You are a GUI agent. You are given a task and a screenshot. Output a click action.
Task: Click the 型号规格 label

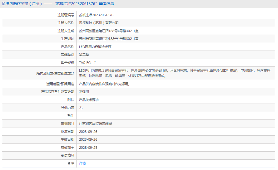coord(67,63)
